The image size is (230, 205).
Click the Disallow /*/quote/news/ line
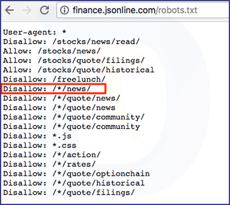(62, 98)
